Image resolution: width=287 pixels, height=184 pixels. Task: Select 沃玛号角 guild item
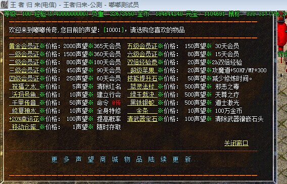pyautogui.click(x=24, y=95)
